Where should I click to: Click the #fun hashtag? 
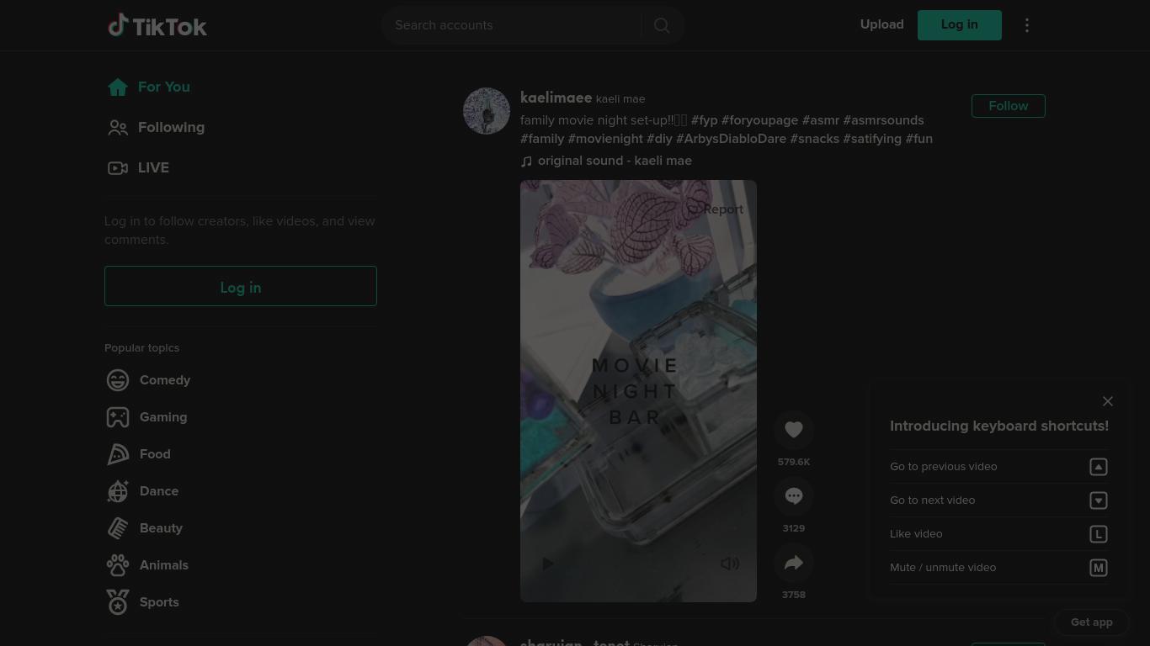click(919, 139)
